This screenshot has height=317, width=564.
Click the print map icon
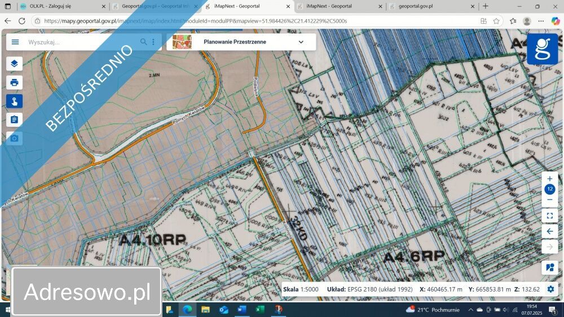tap(15, 82)
